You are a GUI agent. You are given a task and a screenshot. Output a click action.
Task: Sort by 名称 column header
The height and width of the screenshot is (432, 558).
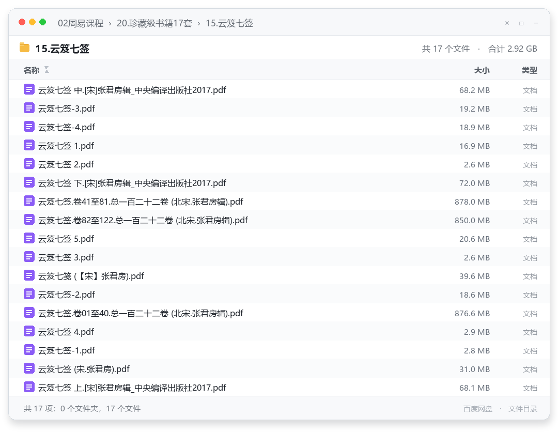click(x=32, y=70)
